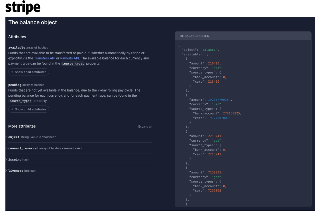Click the "balance" object value in code

pyautogui.click(x=209, y=50)
